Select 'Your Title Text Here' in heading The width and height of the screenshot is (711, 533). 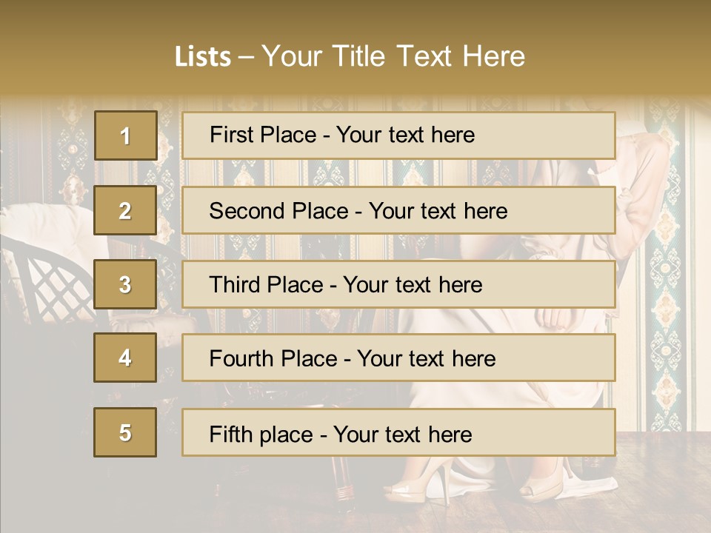[x=393, y=56]
